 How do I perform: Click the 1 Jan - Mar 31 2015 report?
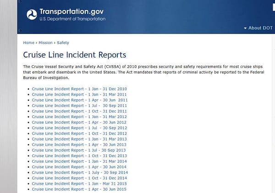[79, 183]
